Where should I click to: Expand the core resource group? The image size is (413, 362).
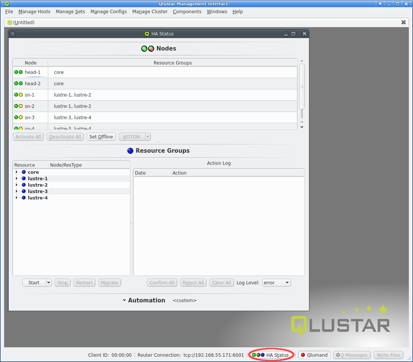(16, 172)
